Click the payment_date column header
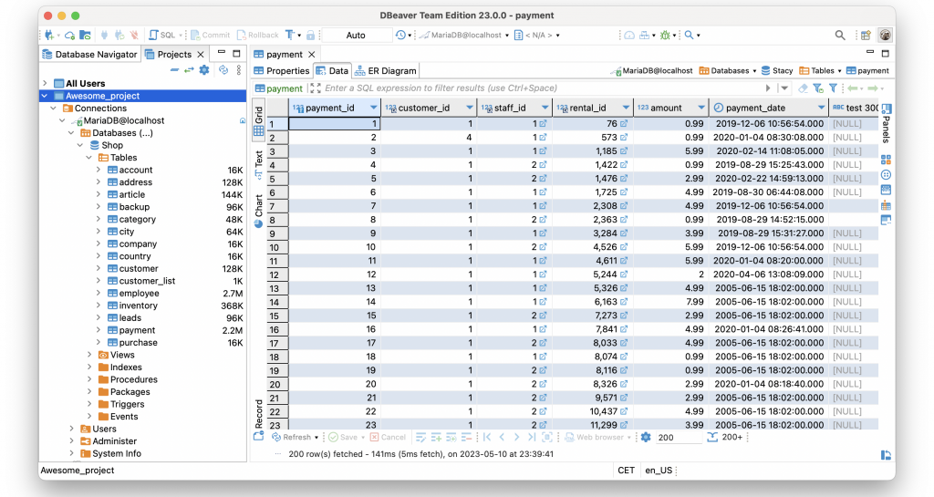 [x=768, y=108]
